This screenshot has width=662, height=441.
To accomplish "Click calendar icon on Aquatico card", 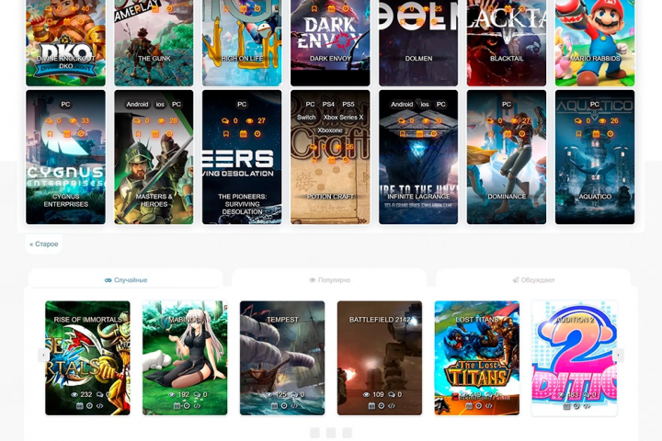I will tap(596, 134).
